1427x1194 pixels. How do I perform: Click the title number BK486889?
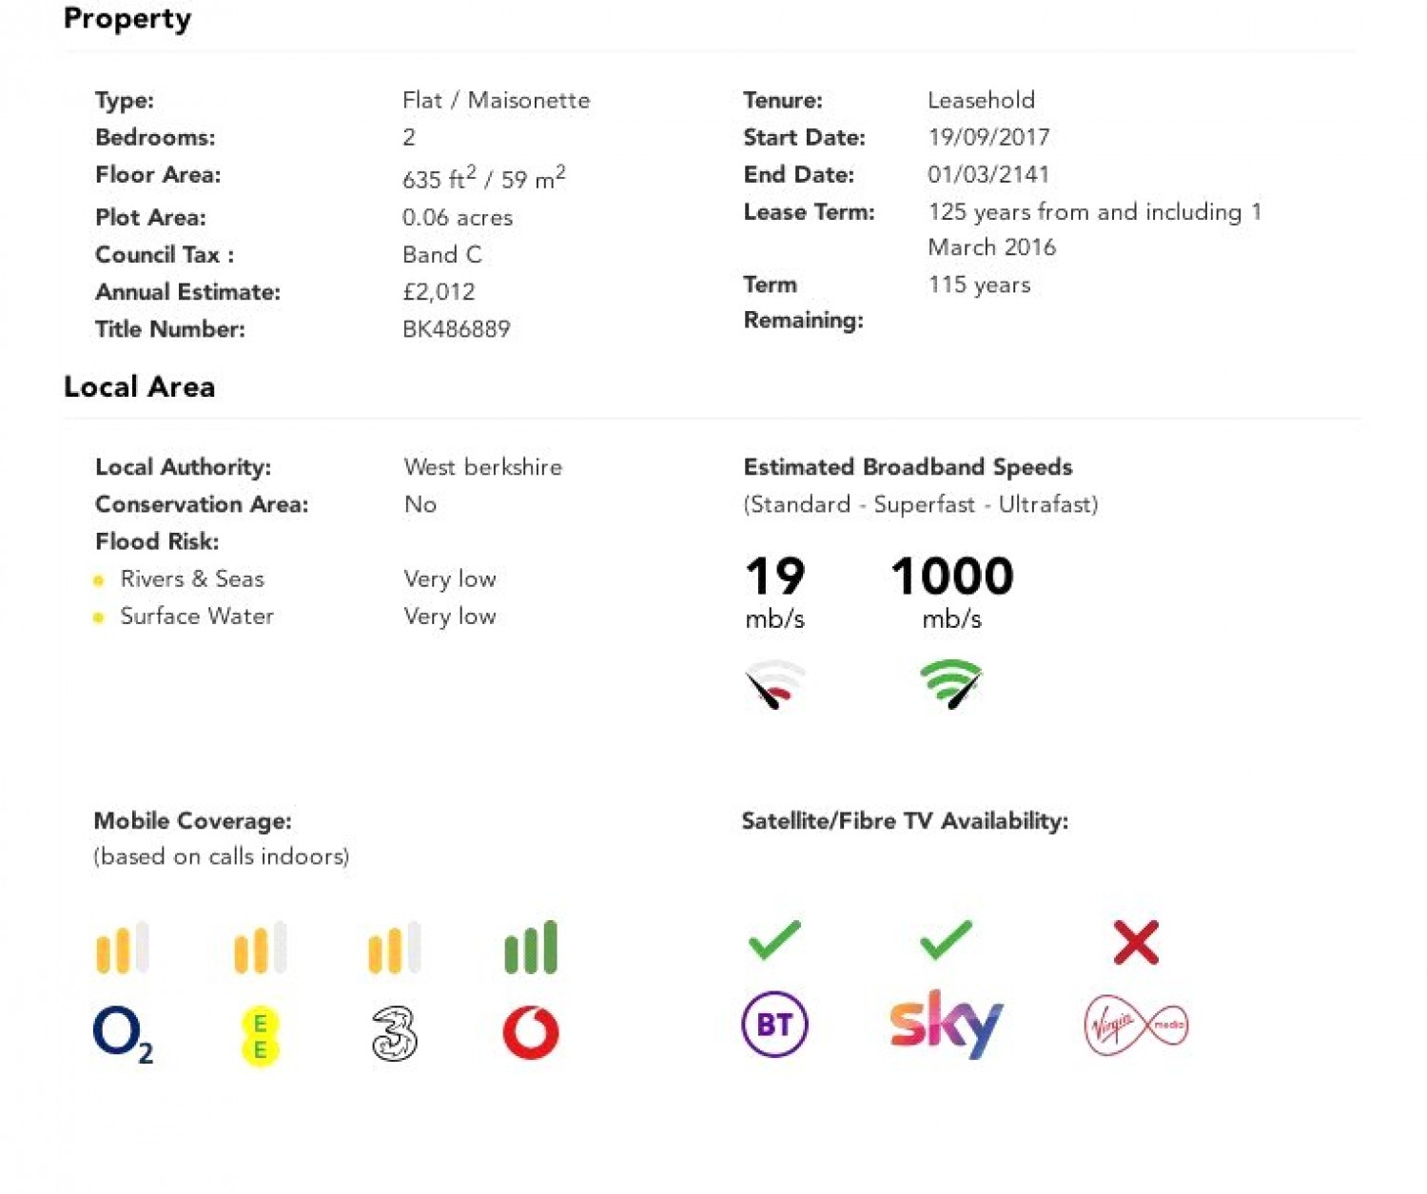click(x=457, y=329)
